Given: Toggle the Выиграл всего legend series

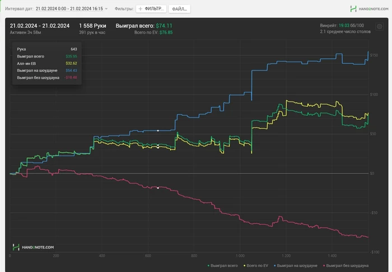Looking at the screenshot, I should [222, 265].
